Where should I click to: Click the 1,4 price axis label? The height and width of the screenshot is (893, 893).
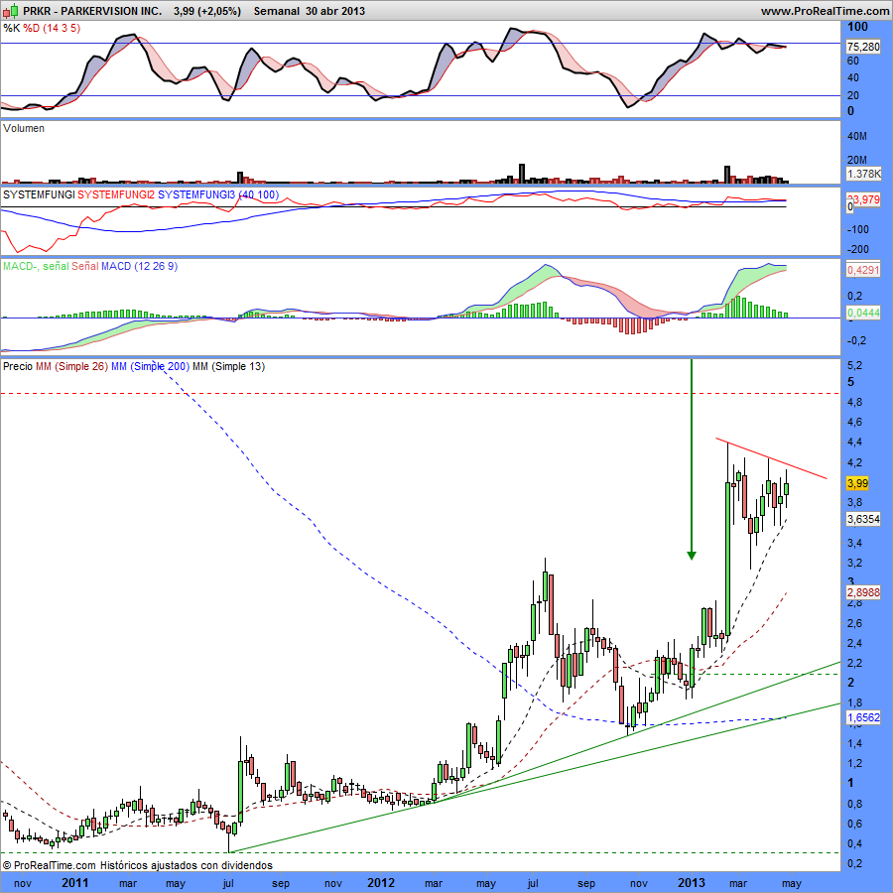point(854,743)
